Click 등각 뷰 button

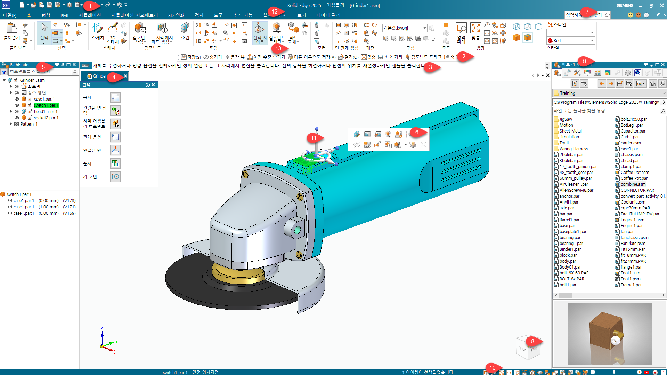tap(235, 57)
